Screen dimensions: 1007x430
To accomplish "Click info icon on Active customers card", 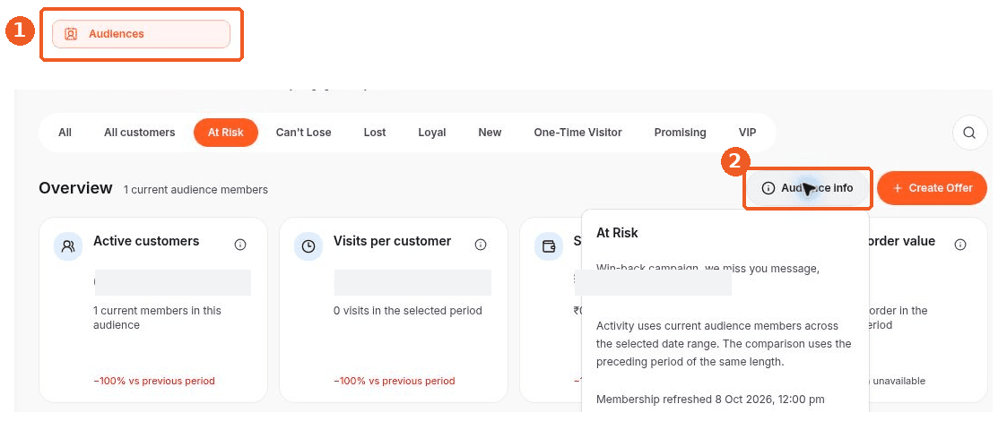I will tap(240, 245).
